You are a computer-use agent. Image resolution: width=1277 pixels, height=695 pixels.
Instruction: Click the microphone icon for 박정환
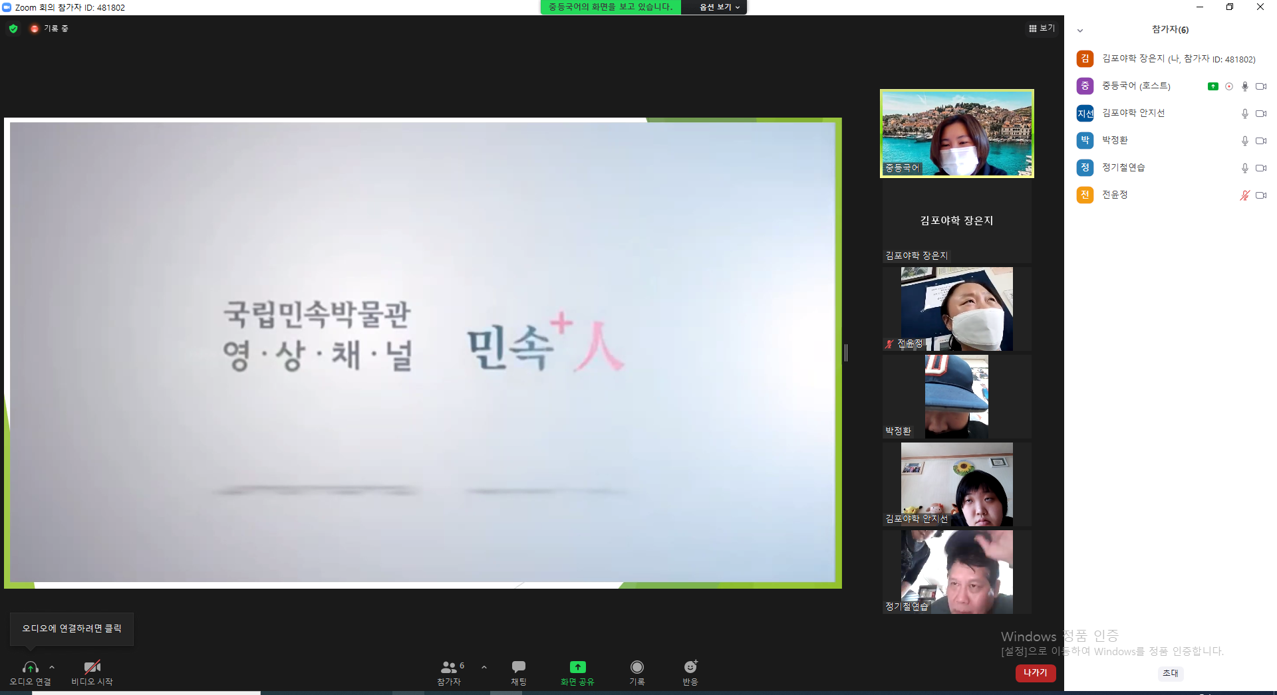coord(1245,141)
